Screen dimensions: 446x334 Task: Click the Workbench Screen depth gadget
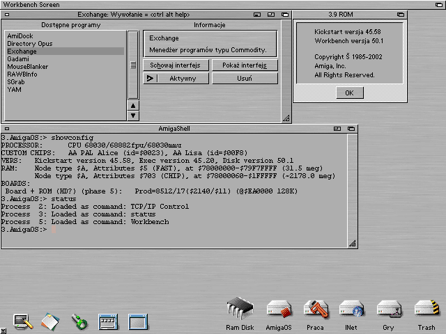point(439,5)
